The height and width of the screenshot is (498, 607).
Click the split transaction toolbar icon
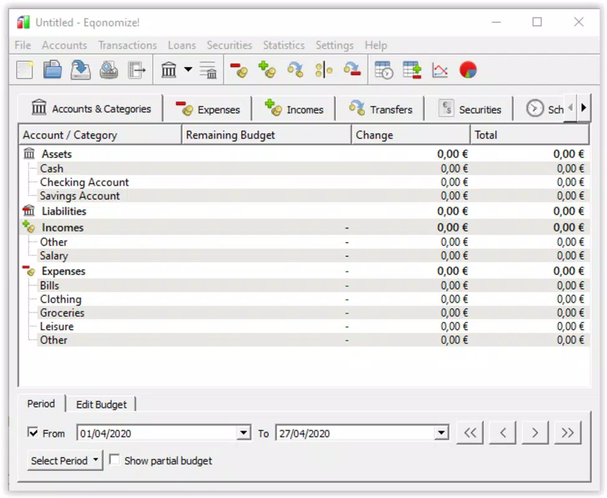coord(324,70)
